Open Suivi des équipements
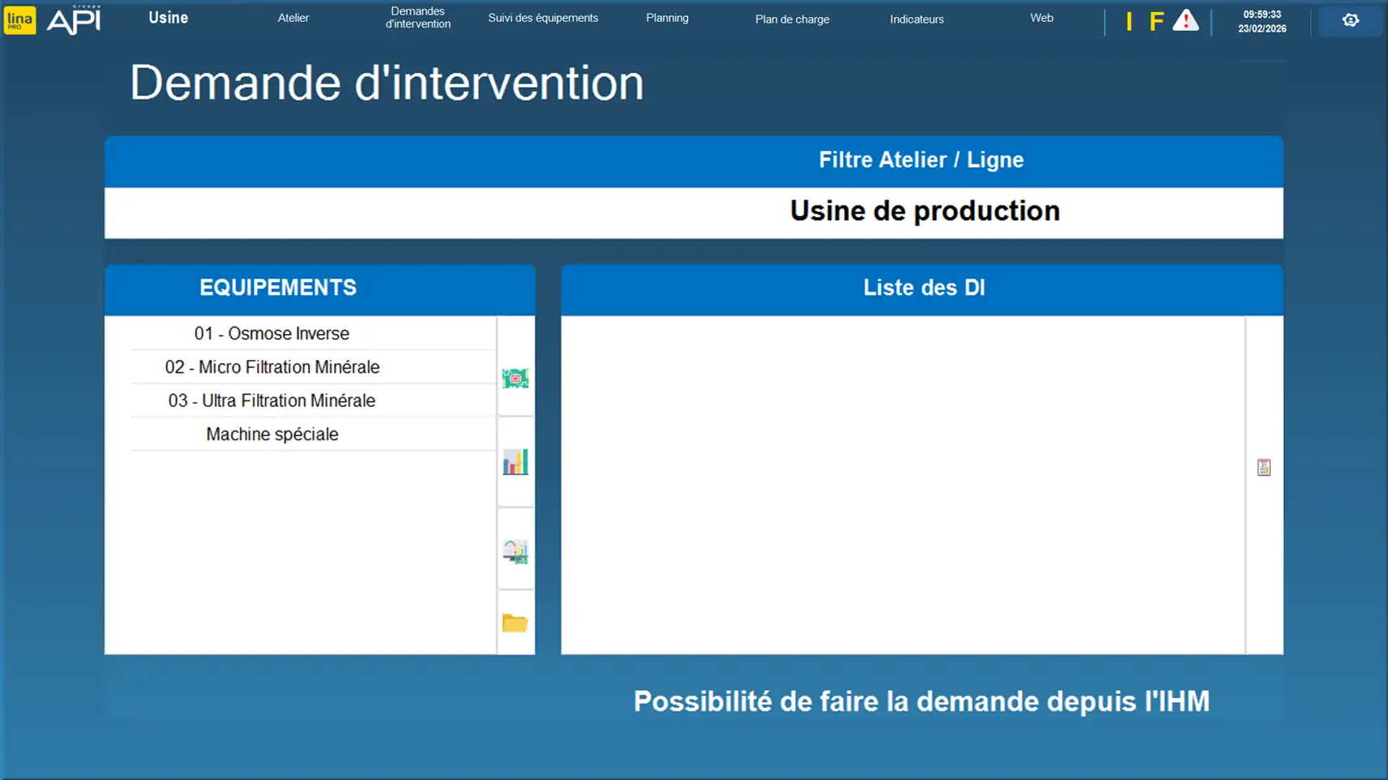Image resolution: width=1388 pixels, height=780 pixels. [x=543, y=18]
